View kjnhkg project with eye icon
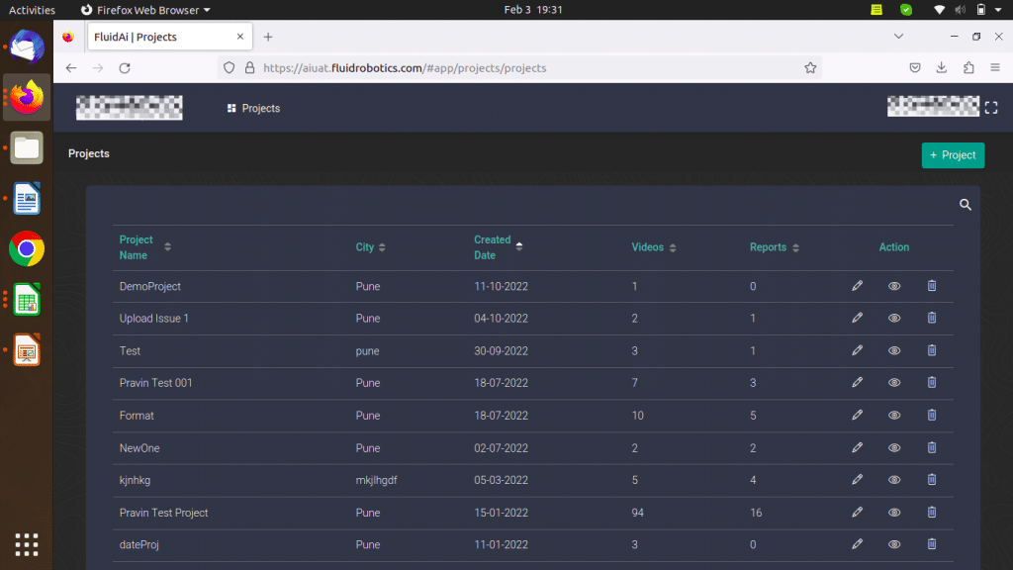Screen dimensions: 1013x570 click(894, 480)
